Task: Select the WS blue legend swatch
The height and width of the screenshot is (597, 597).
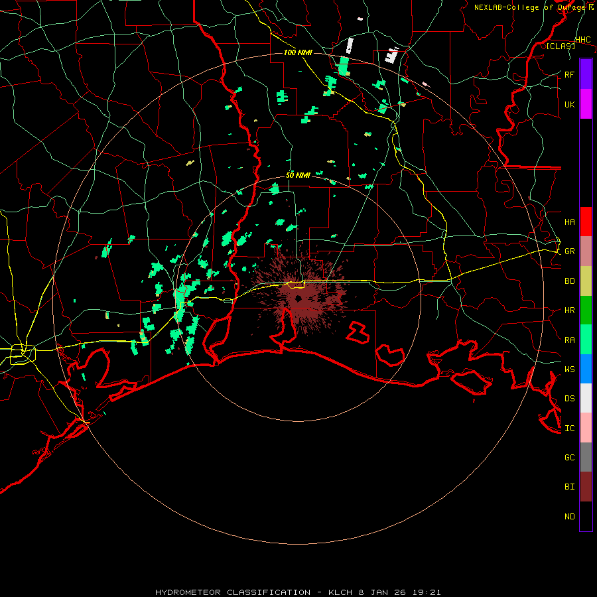Action: 586,369
